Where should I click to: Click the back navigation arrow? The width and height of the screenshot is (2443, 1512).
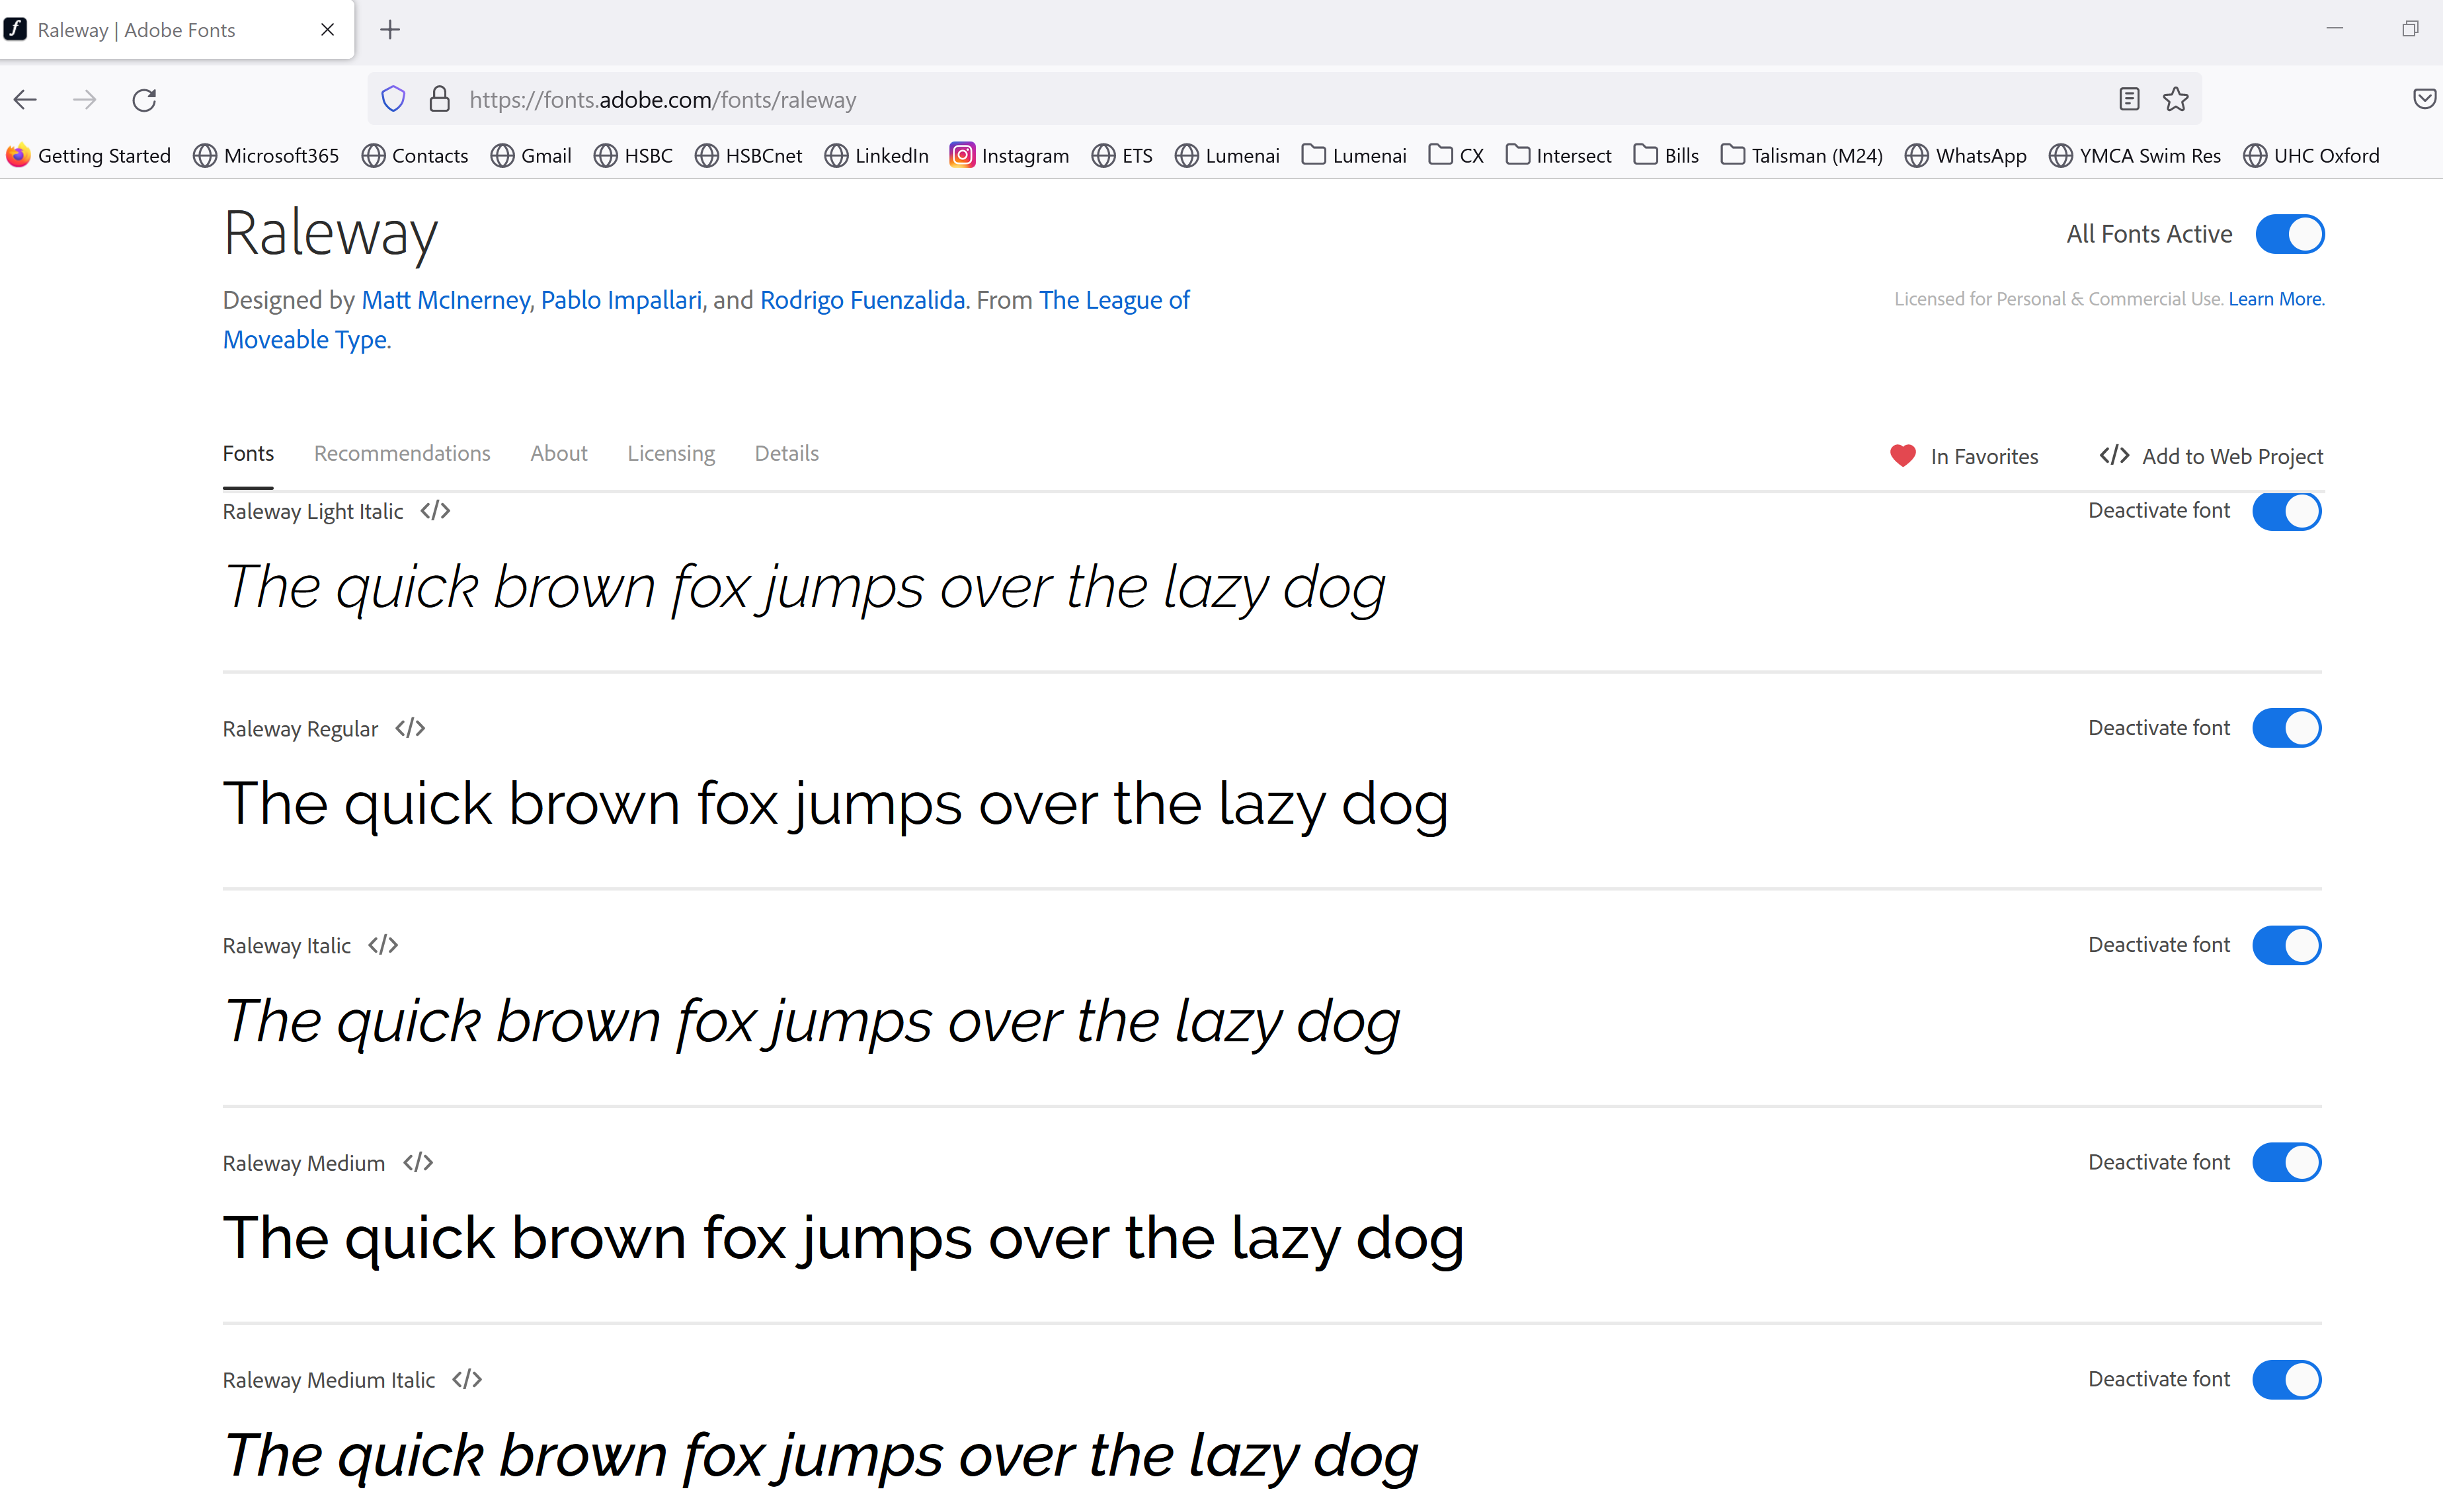[x=24, y=99]
